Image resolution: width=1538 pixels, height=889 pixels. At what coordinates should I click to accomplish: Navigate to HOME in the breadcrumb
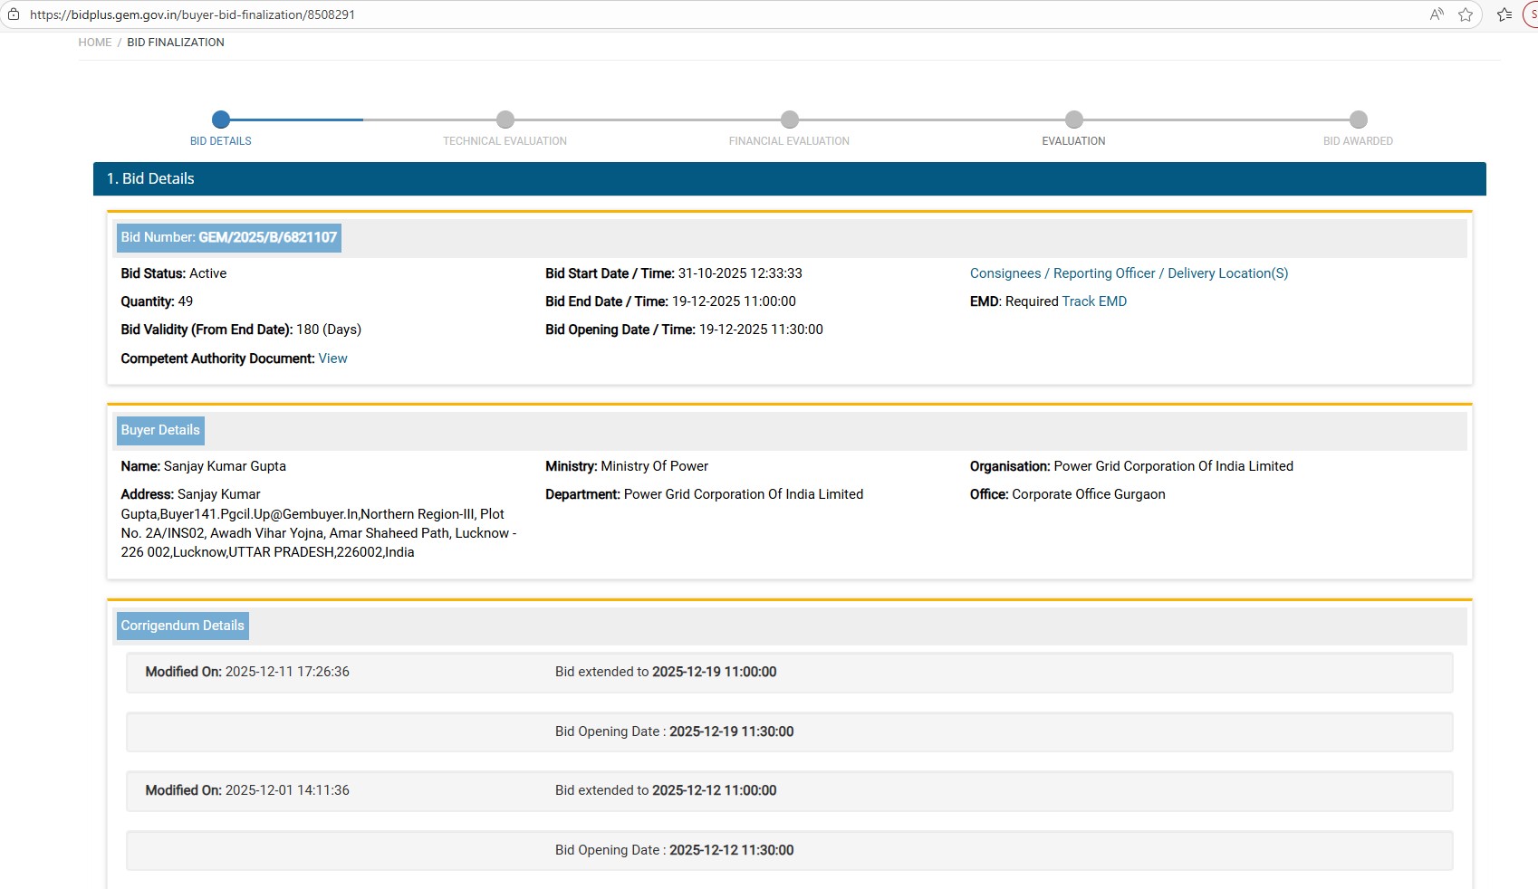[95, 43]
